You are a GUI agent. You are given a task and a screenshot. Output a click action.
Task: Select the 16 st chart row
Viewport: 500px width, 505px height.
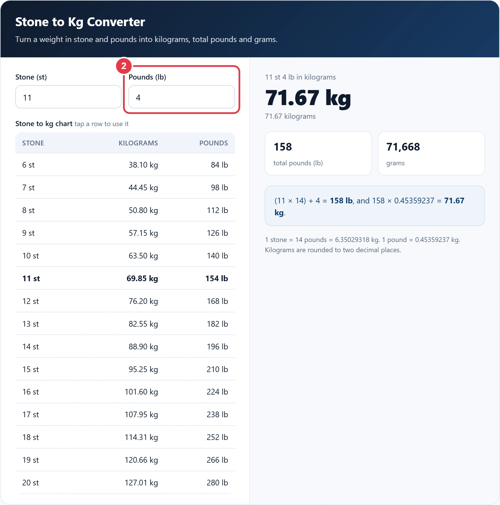pyautogui.click(x=125, y=392)
